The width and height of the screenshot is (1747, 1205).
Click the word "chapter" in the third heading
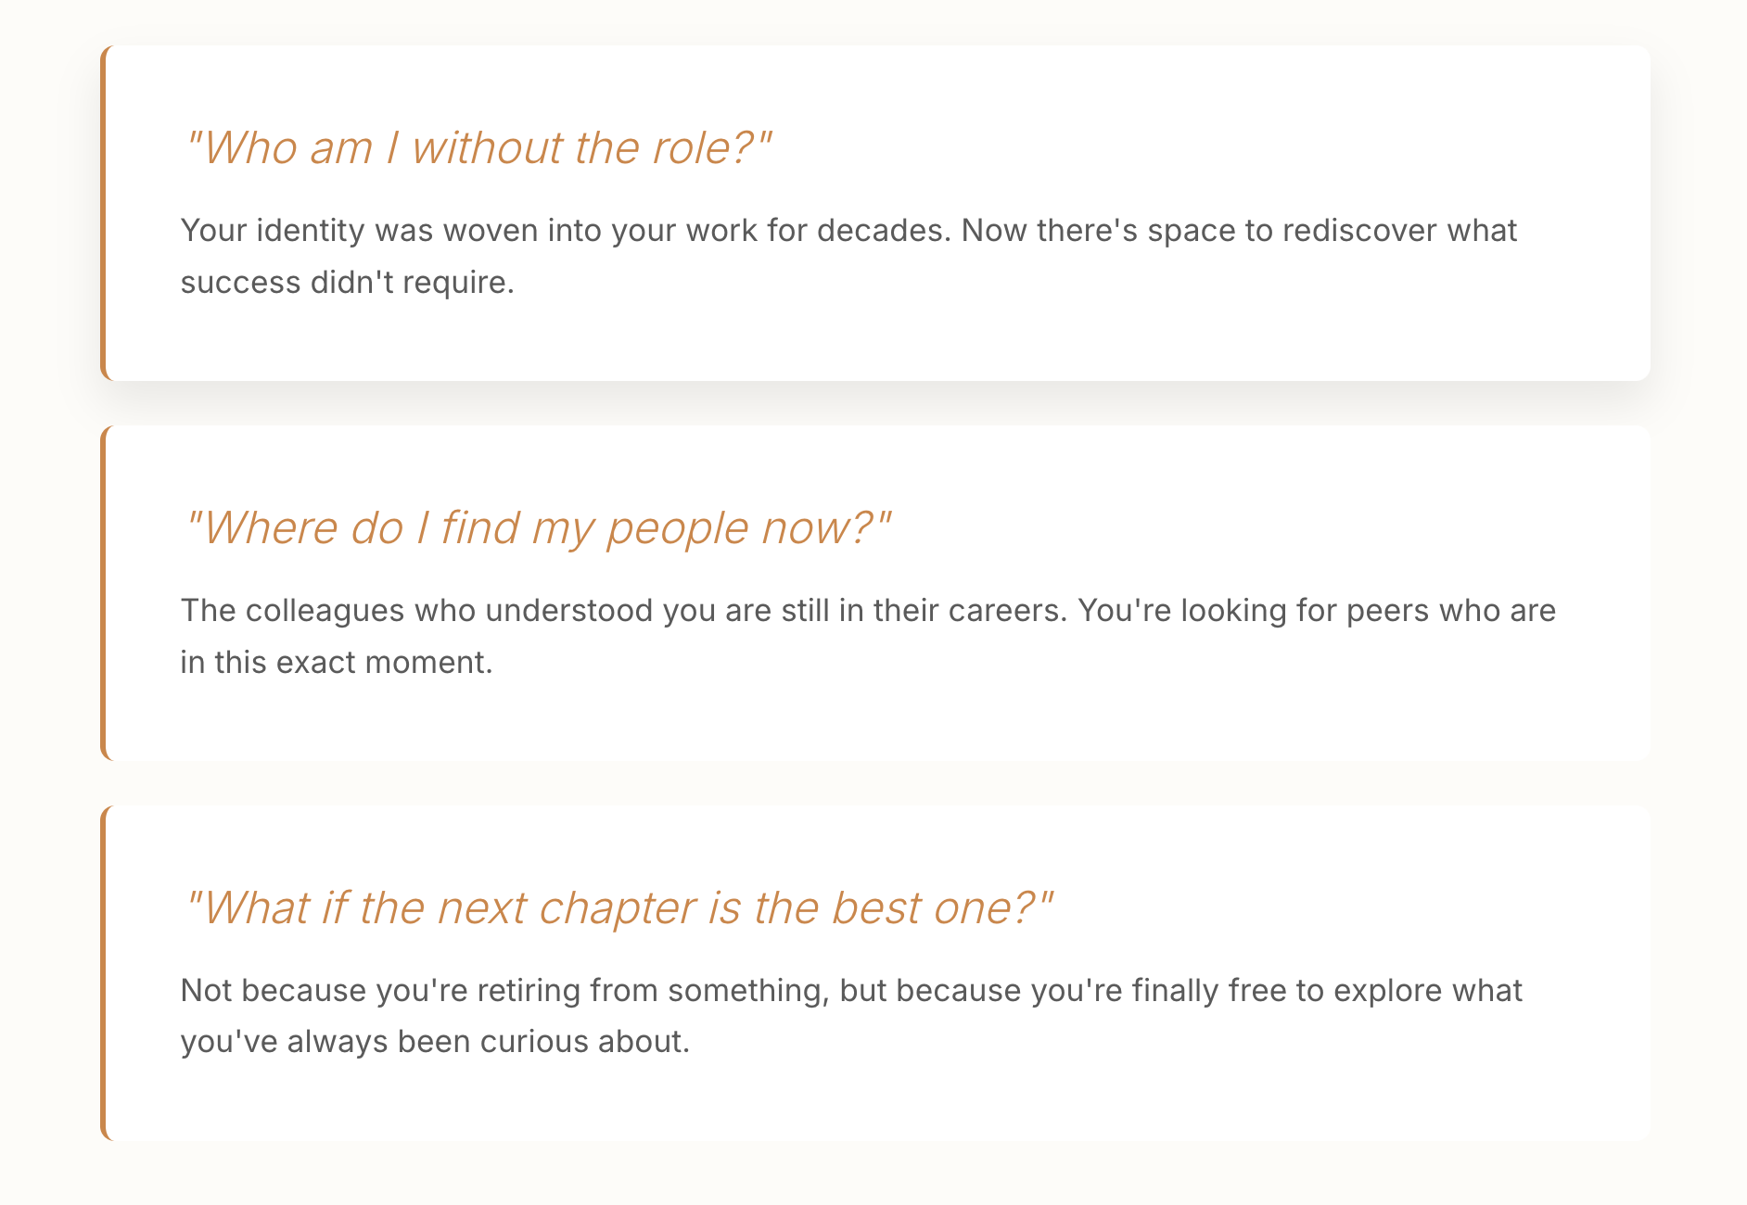point(617,908)
